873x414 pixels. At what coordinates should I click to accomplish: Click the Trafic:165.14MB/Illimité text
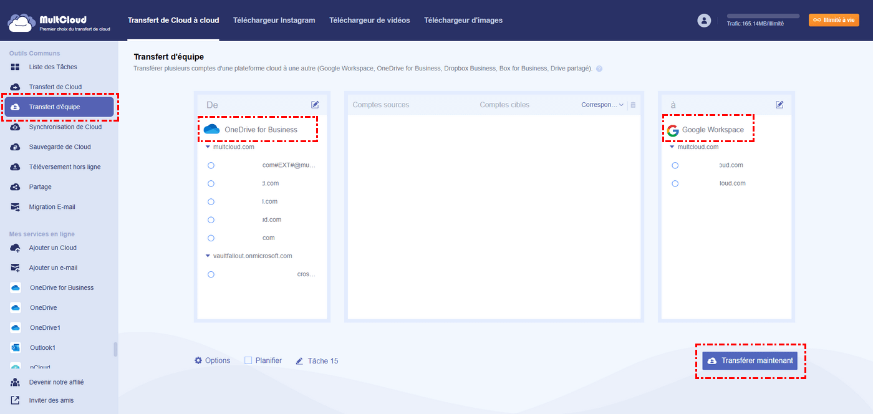(x=756, y=24)
